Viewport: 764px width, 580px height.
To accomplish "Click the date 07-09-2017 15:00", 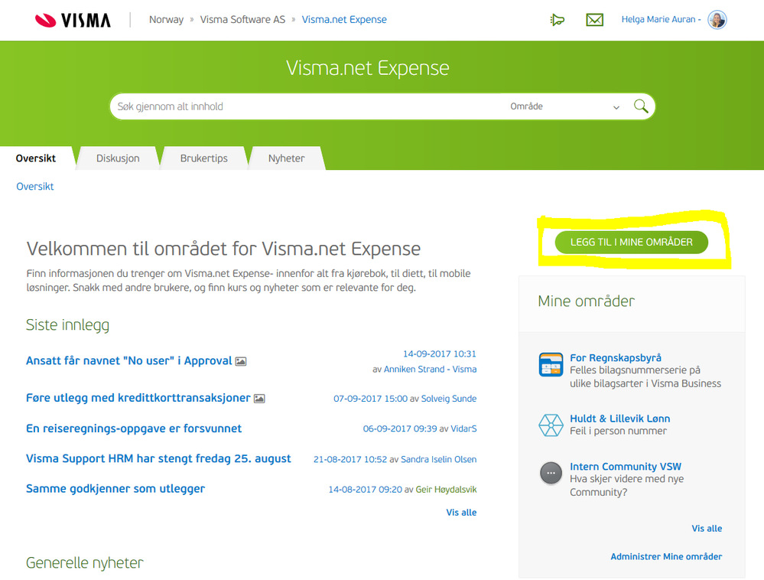I will pyautogui.click(x=370, y=399).
